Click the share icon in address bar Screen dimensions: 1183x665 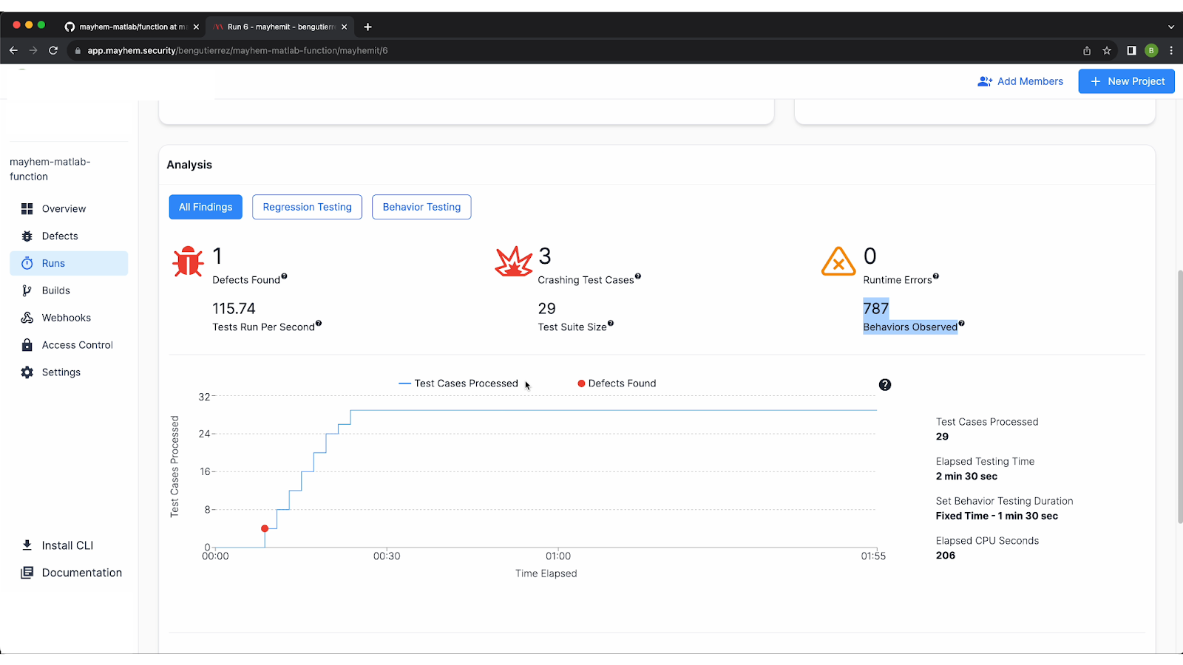(1087, 50)
